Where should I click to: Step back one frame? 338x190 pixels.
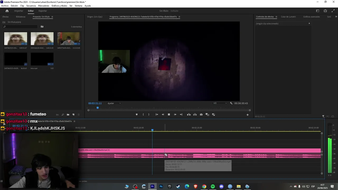(x=163, y=115)
